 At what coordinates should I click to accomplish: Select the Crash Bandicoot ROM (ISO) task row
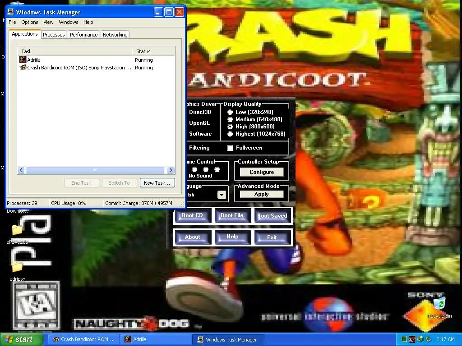pos(96,68)
